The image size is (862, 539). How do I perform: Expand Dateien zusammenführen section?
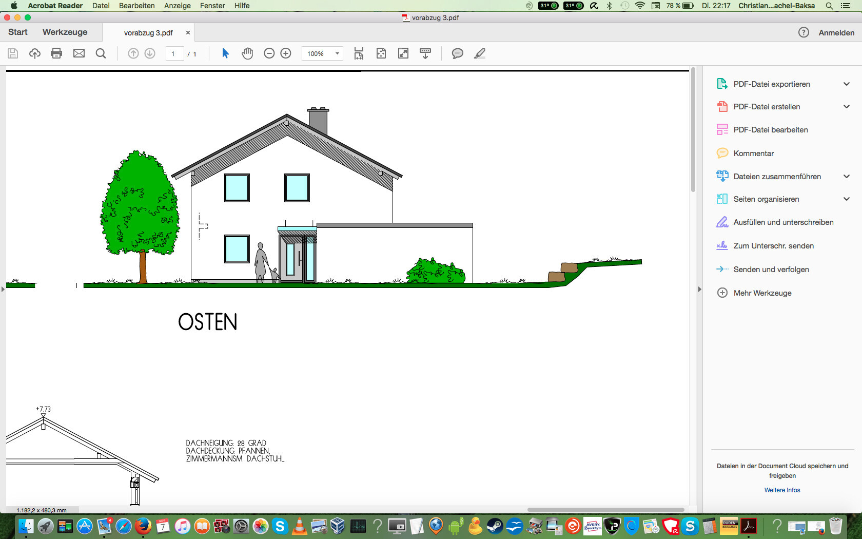coord(846,177)
